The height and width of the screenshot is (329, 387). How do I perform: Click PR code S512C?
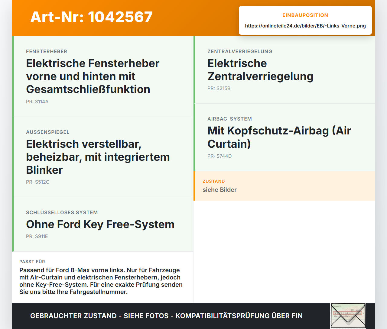pos(38,182)
